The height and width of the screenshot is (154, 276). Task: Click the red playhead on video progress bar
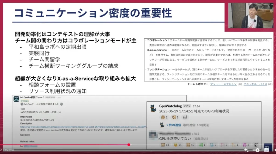[x=129, y=145]
